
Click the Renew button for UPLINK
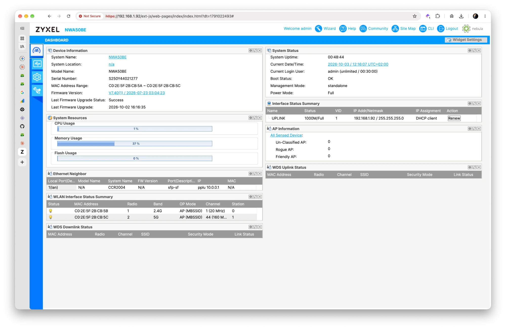454,118
